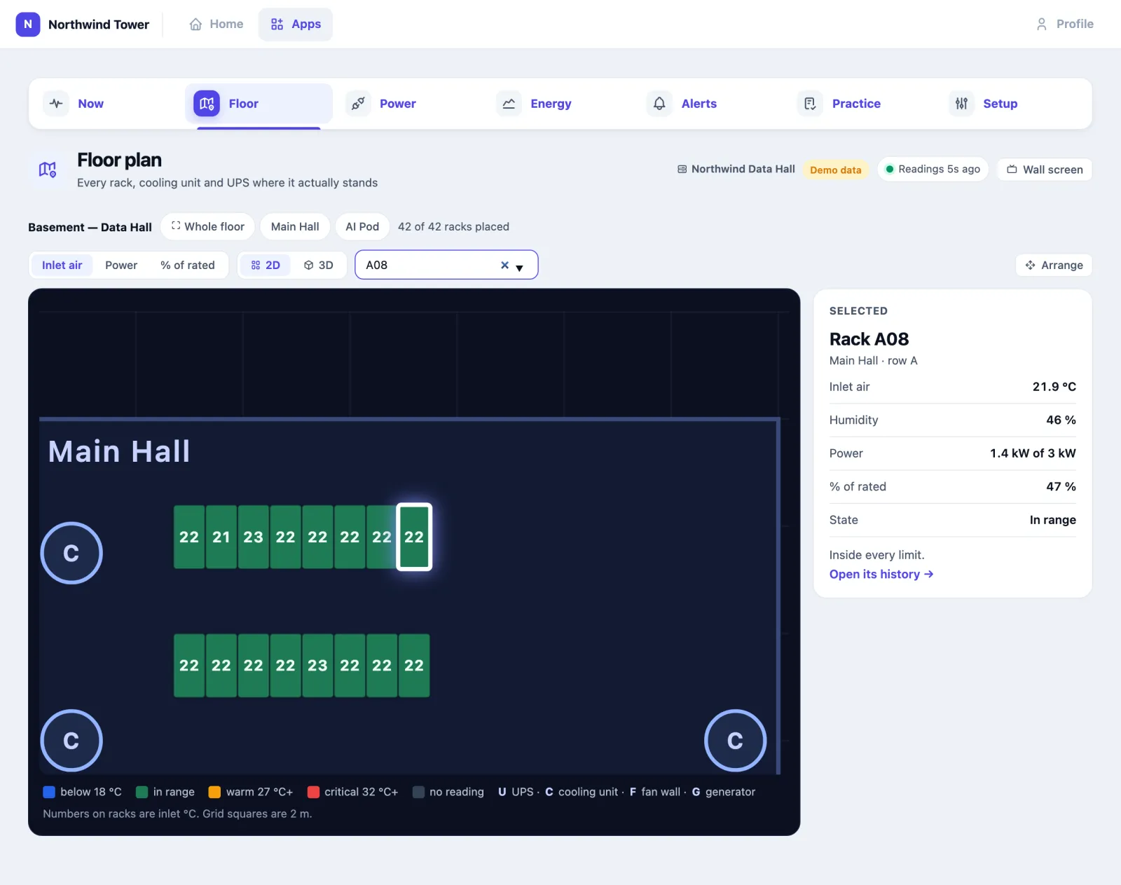
Task: Click the red critical 32 °C+ legend swatch
Action: (x=313, y=792)
